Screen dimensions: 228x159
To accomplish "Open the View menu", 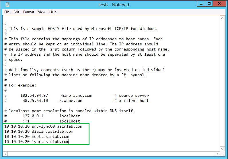I will 42,12.
